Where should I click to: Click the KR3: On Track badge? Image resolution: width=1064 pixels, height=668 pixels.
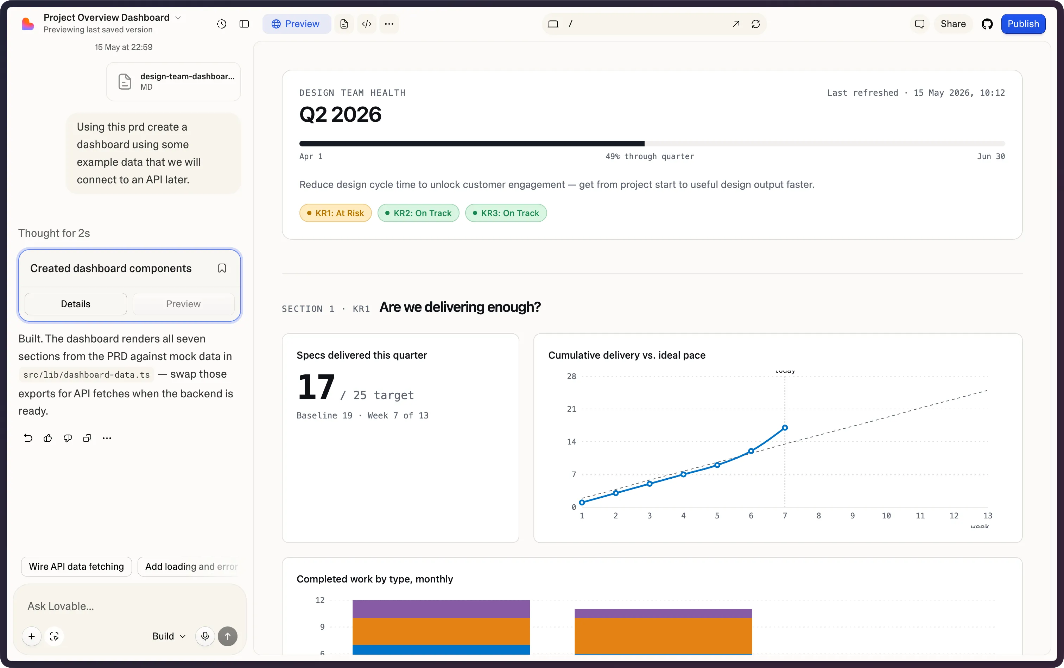pyautogui.click(x=506, y=213)
